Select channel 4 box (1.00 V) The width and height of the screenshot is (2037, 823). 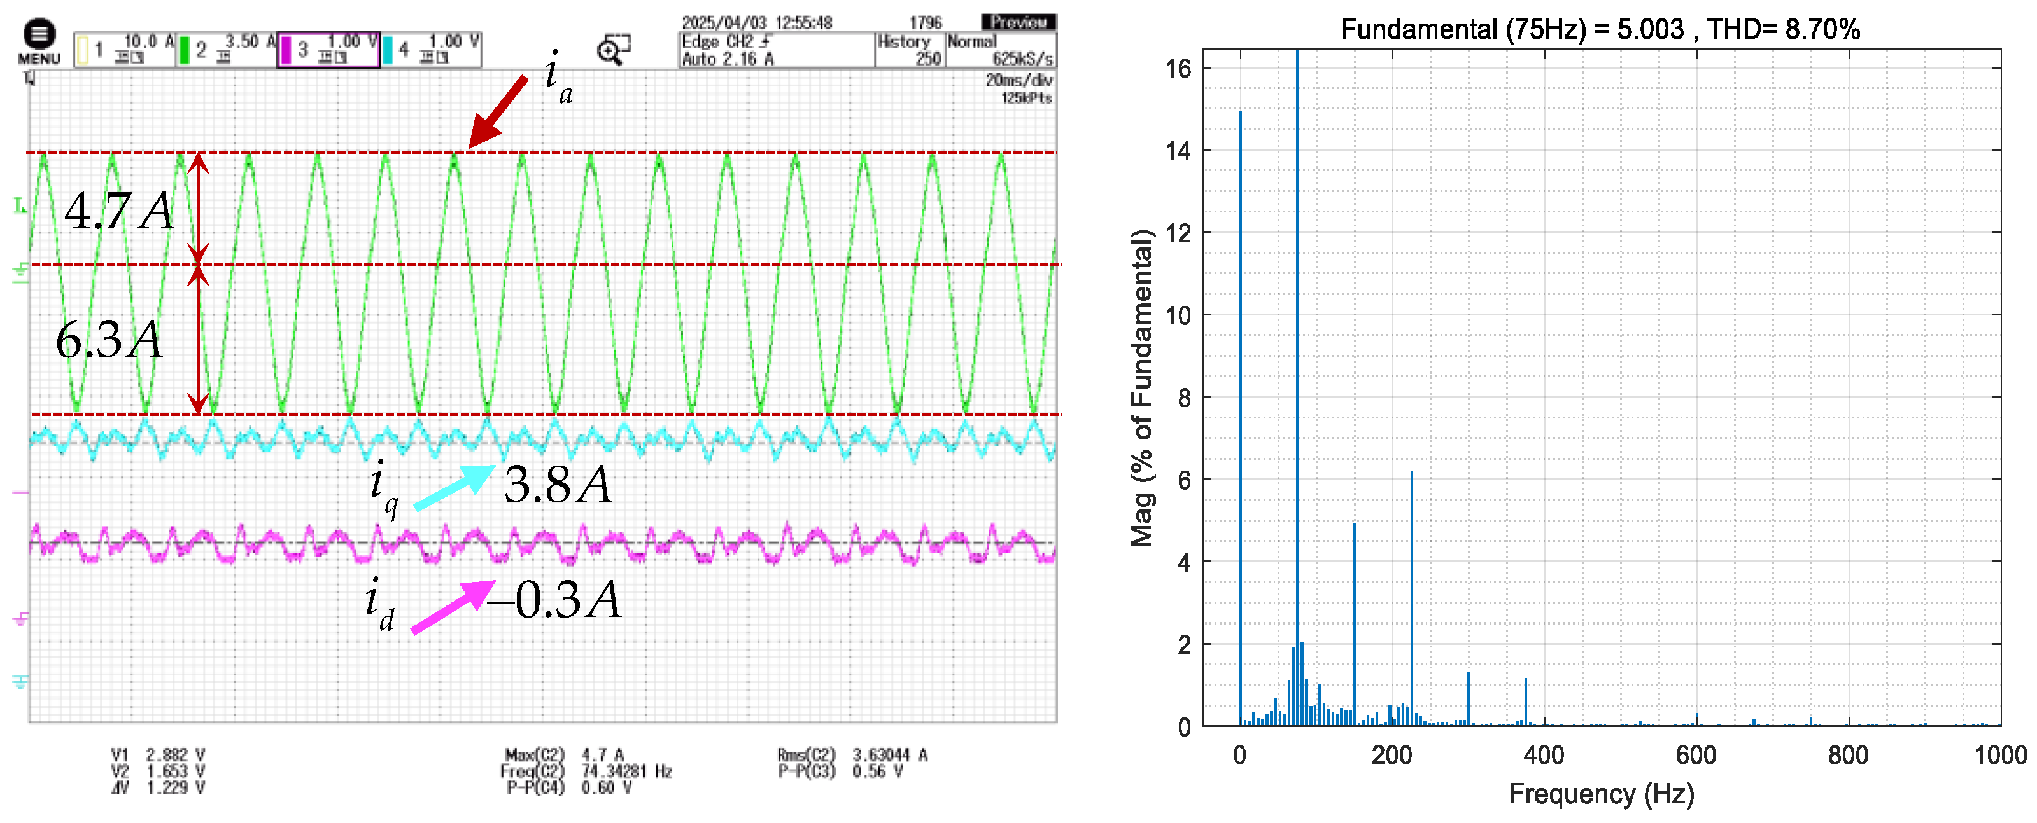[431, 50]
